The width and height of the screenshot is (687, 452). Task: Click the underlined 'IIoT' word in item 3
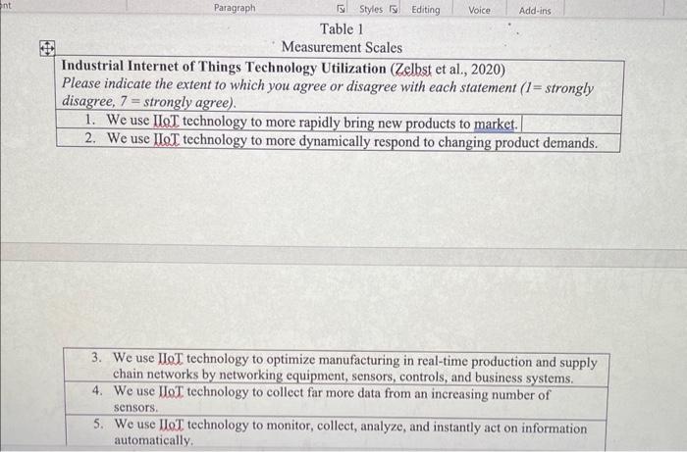(x=171, y=358)
